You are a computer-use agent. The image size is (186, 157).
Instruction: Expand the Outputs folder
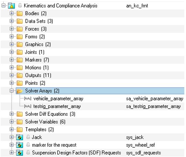coord(12,75)
